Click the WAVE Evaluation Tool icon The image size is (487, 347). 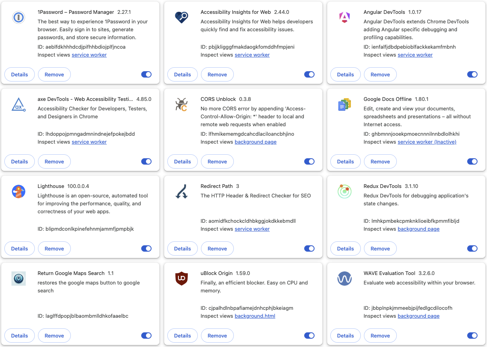[x=345, y=279]
